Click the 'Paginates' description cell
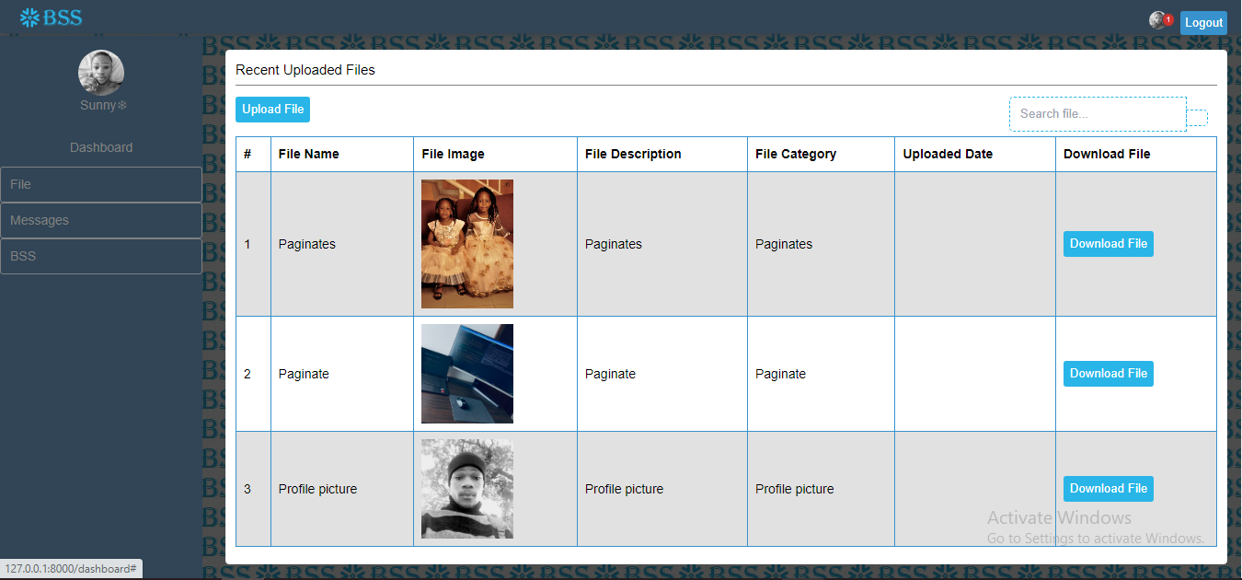 point(662,244)
